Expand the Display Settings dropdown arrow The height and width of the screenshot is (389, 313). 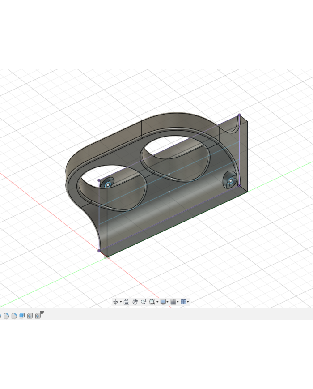[x=168, y=302]
